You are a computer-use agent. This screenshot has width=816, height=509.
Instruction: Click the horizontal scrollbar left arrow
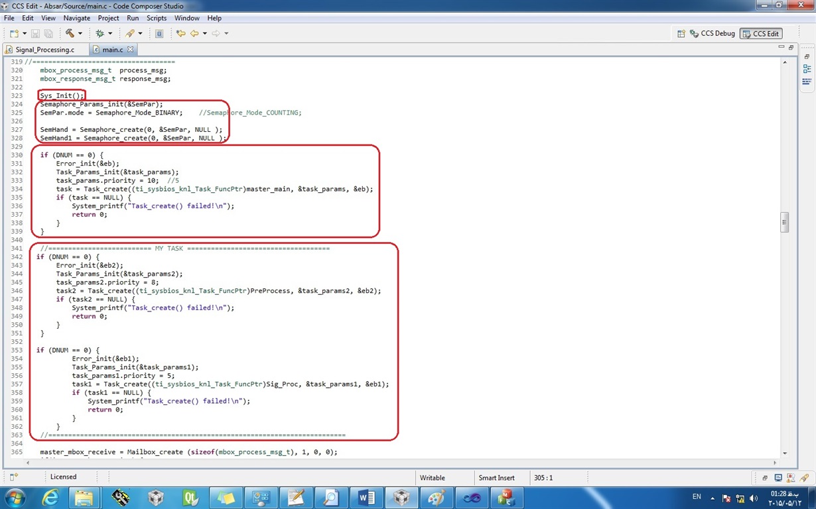pos(29,462)
